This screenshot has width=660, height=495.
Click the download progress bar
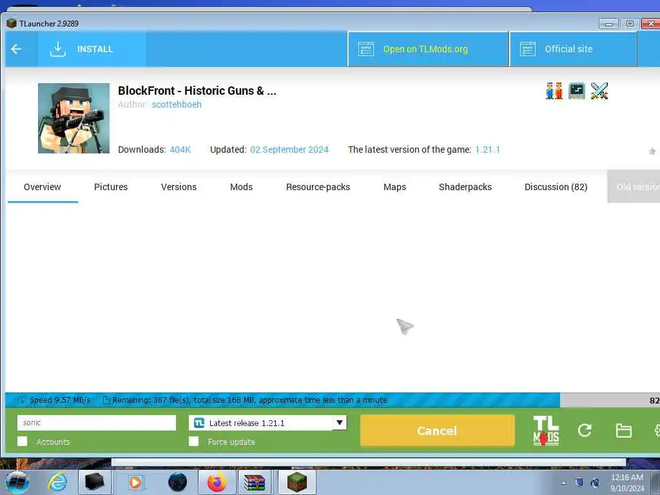[x=333, y=400]
